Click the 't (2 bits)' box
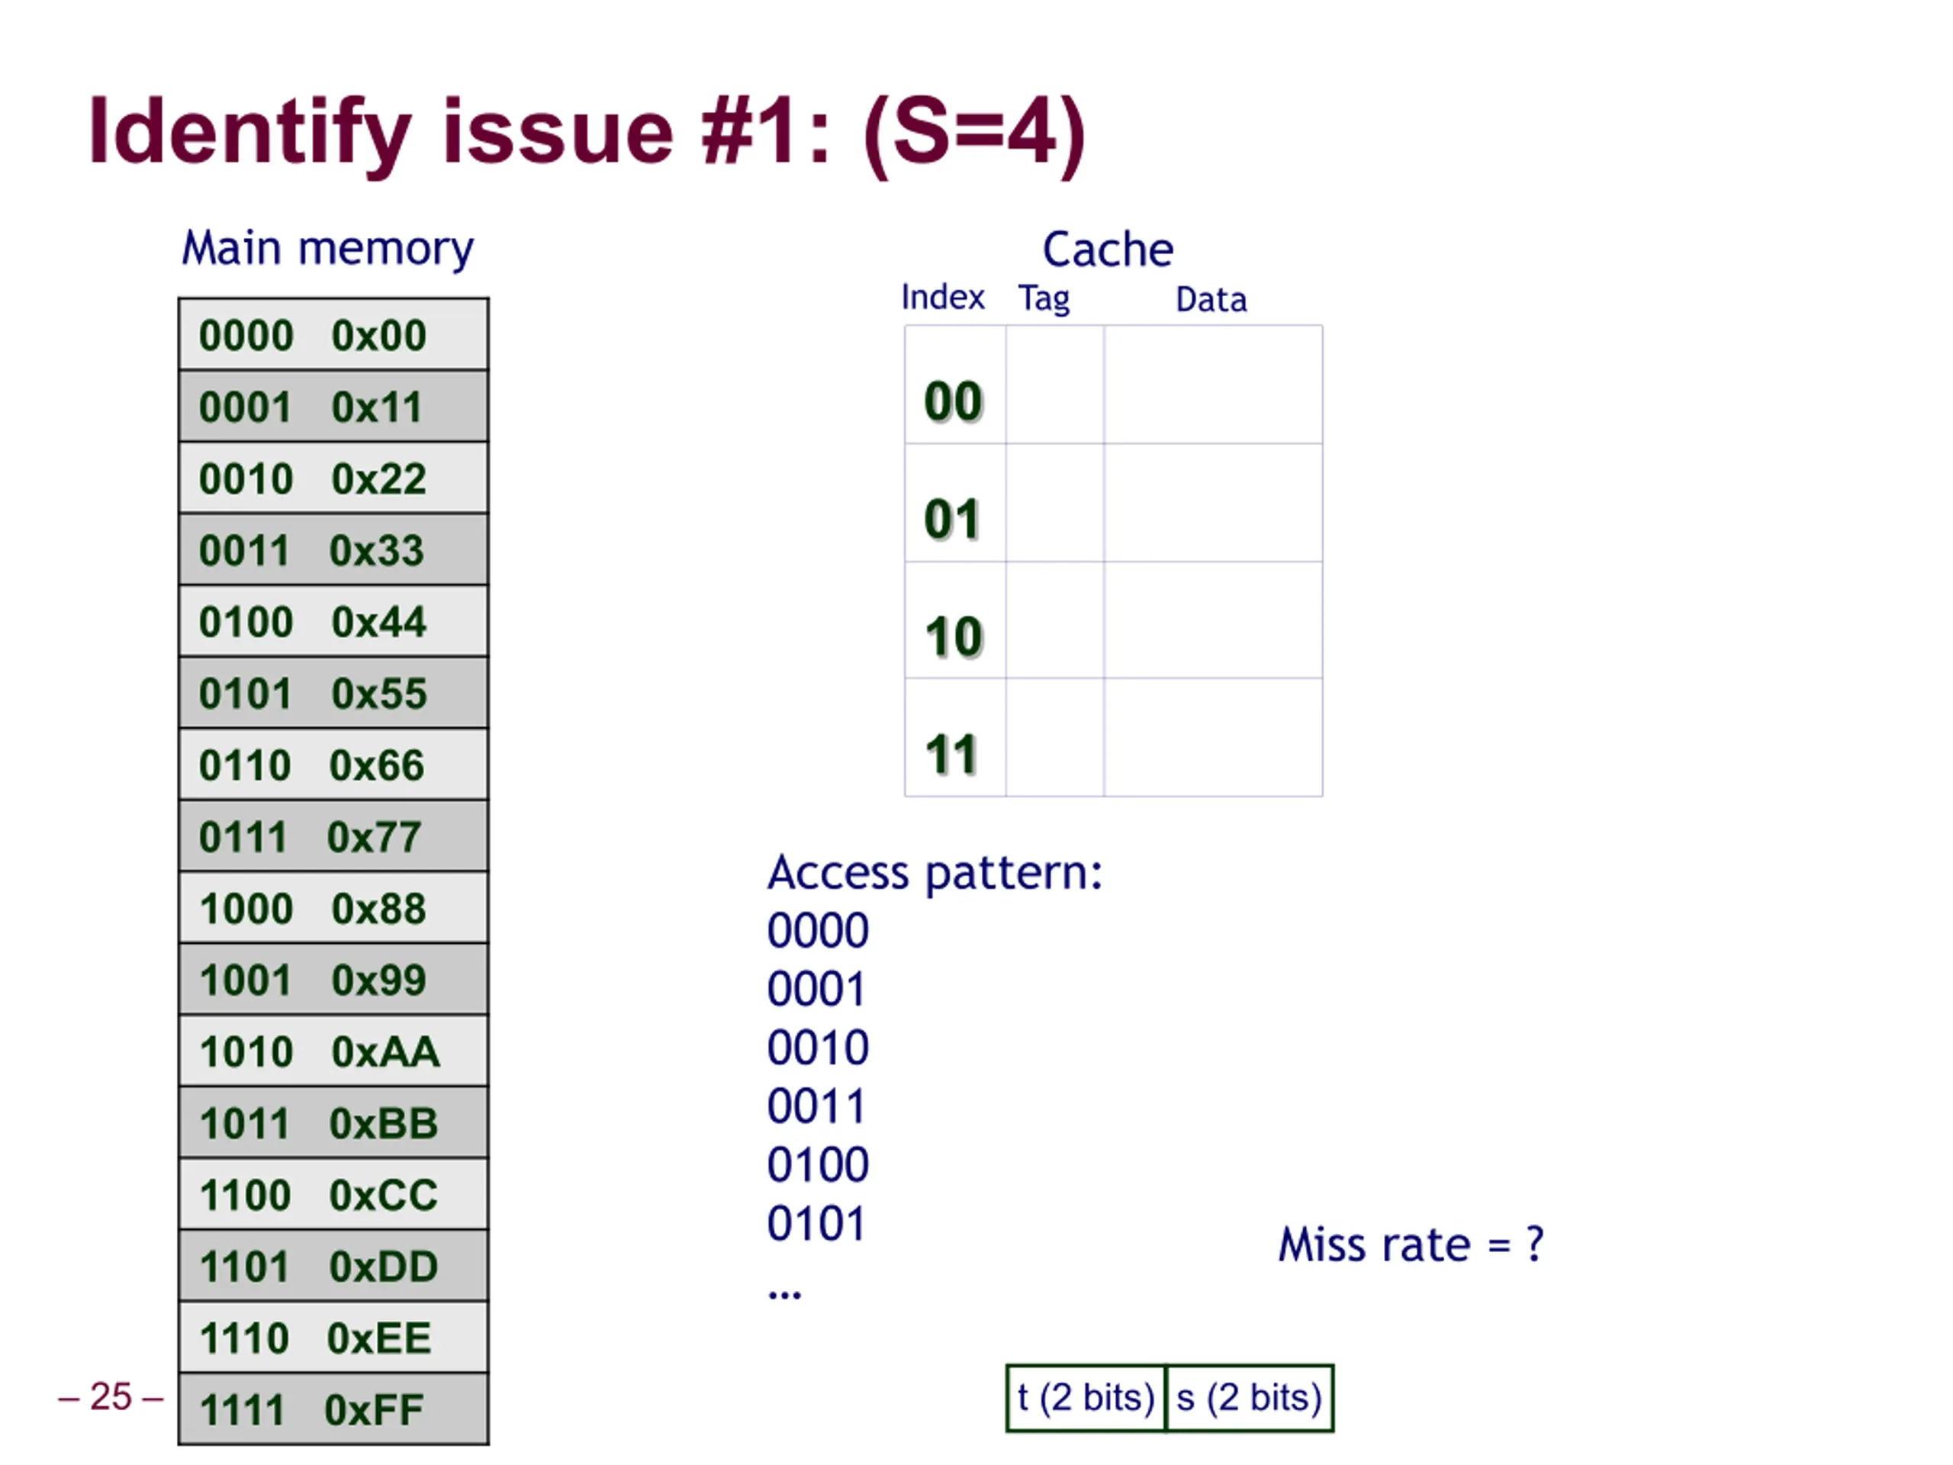1953x1465 pixels. point(1086,1398)
